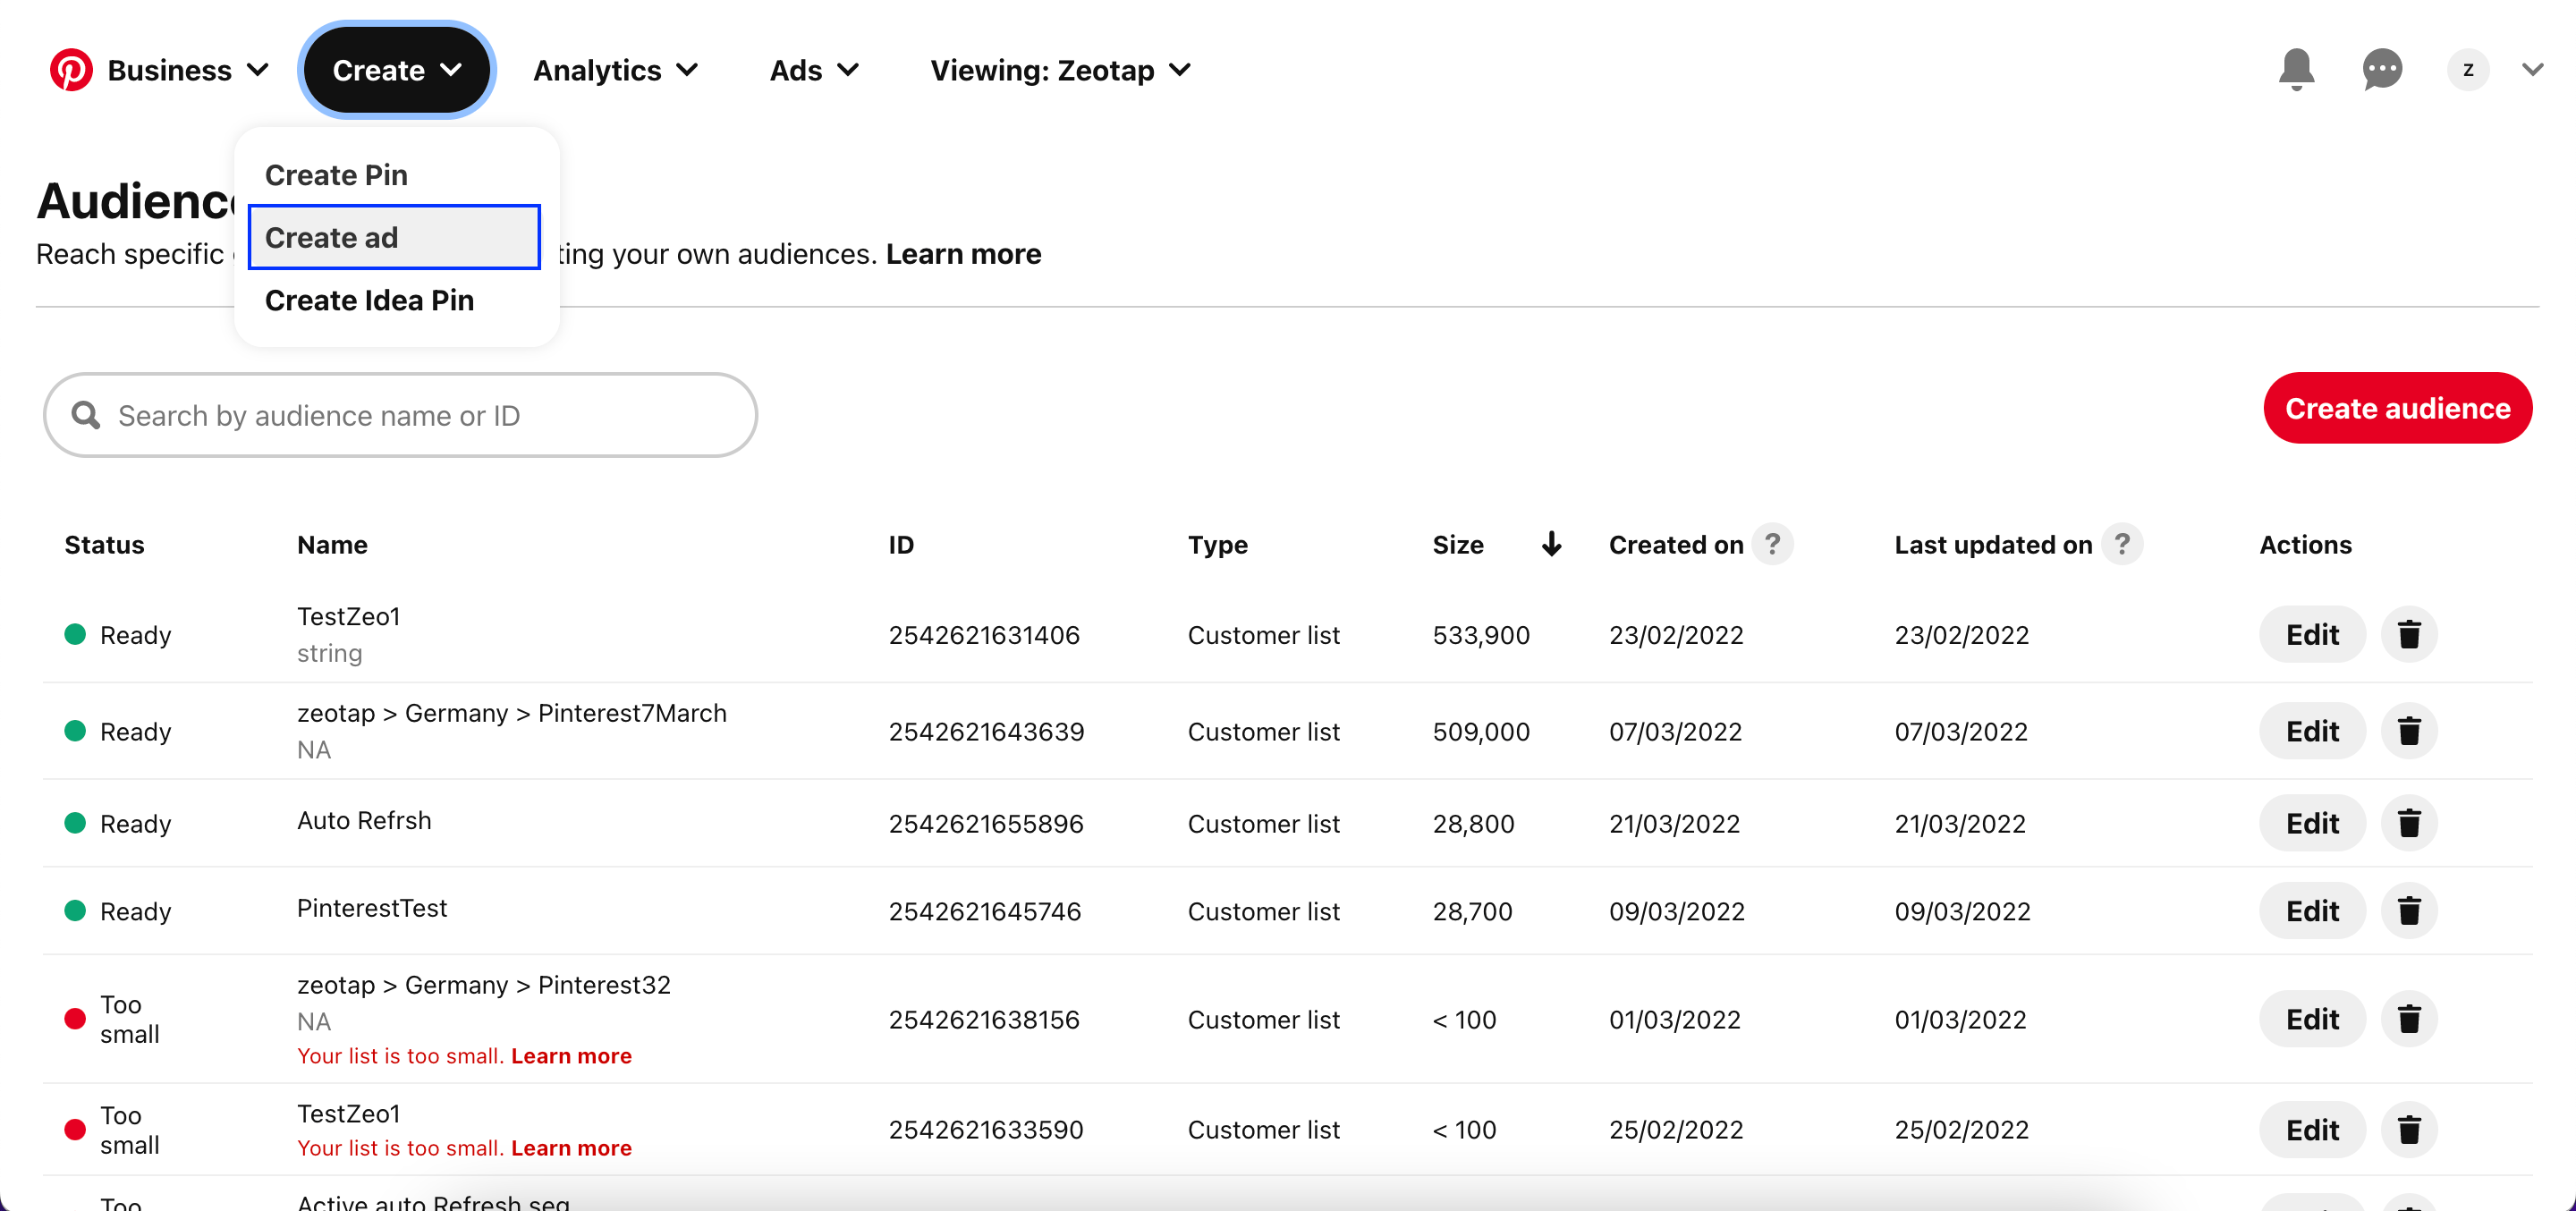The width and height of the screenshot is (2576, 1211).
Task: Edit the Auto Refrsh audience
Action: (2312, 823)
